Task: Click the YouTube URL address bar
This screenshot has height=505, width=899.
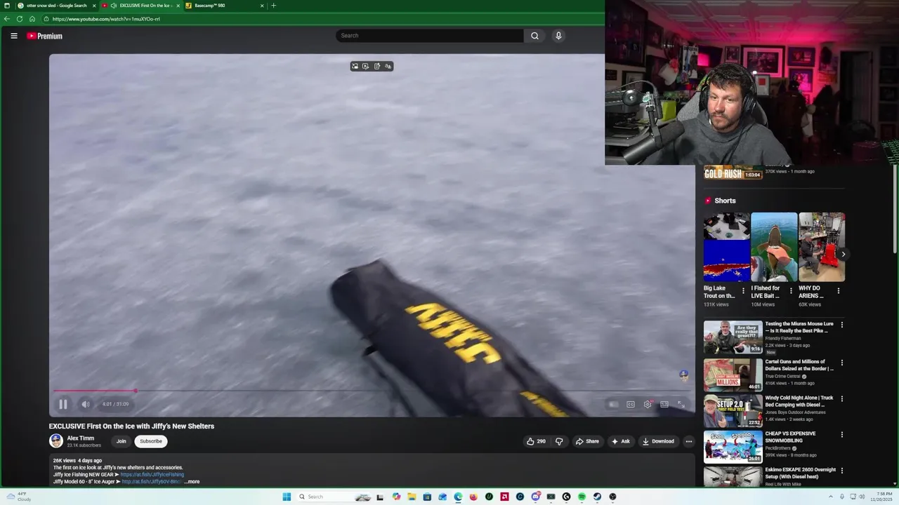Action: point(323,19)
